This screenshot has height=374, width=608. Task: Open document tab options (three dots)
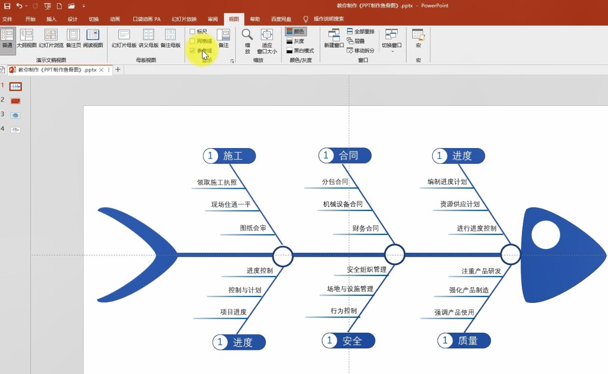[109, 70]
